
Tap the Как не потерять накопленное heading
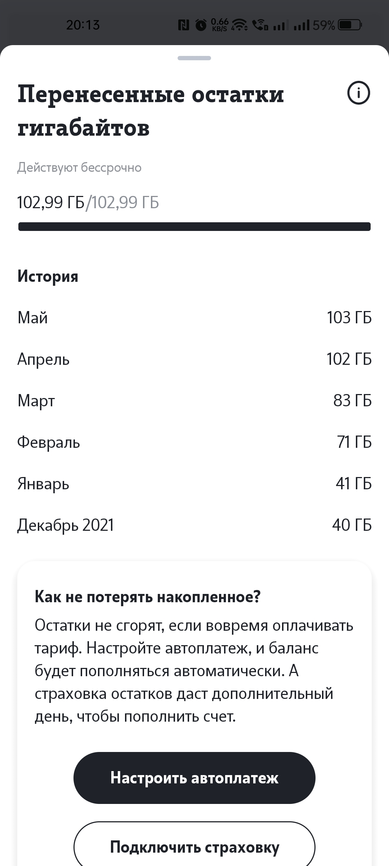[x=147, y=597]
